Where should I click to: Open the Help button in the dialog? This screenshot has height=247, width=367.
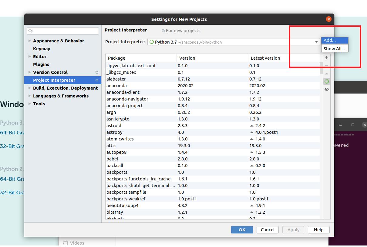pos(318,230)
